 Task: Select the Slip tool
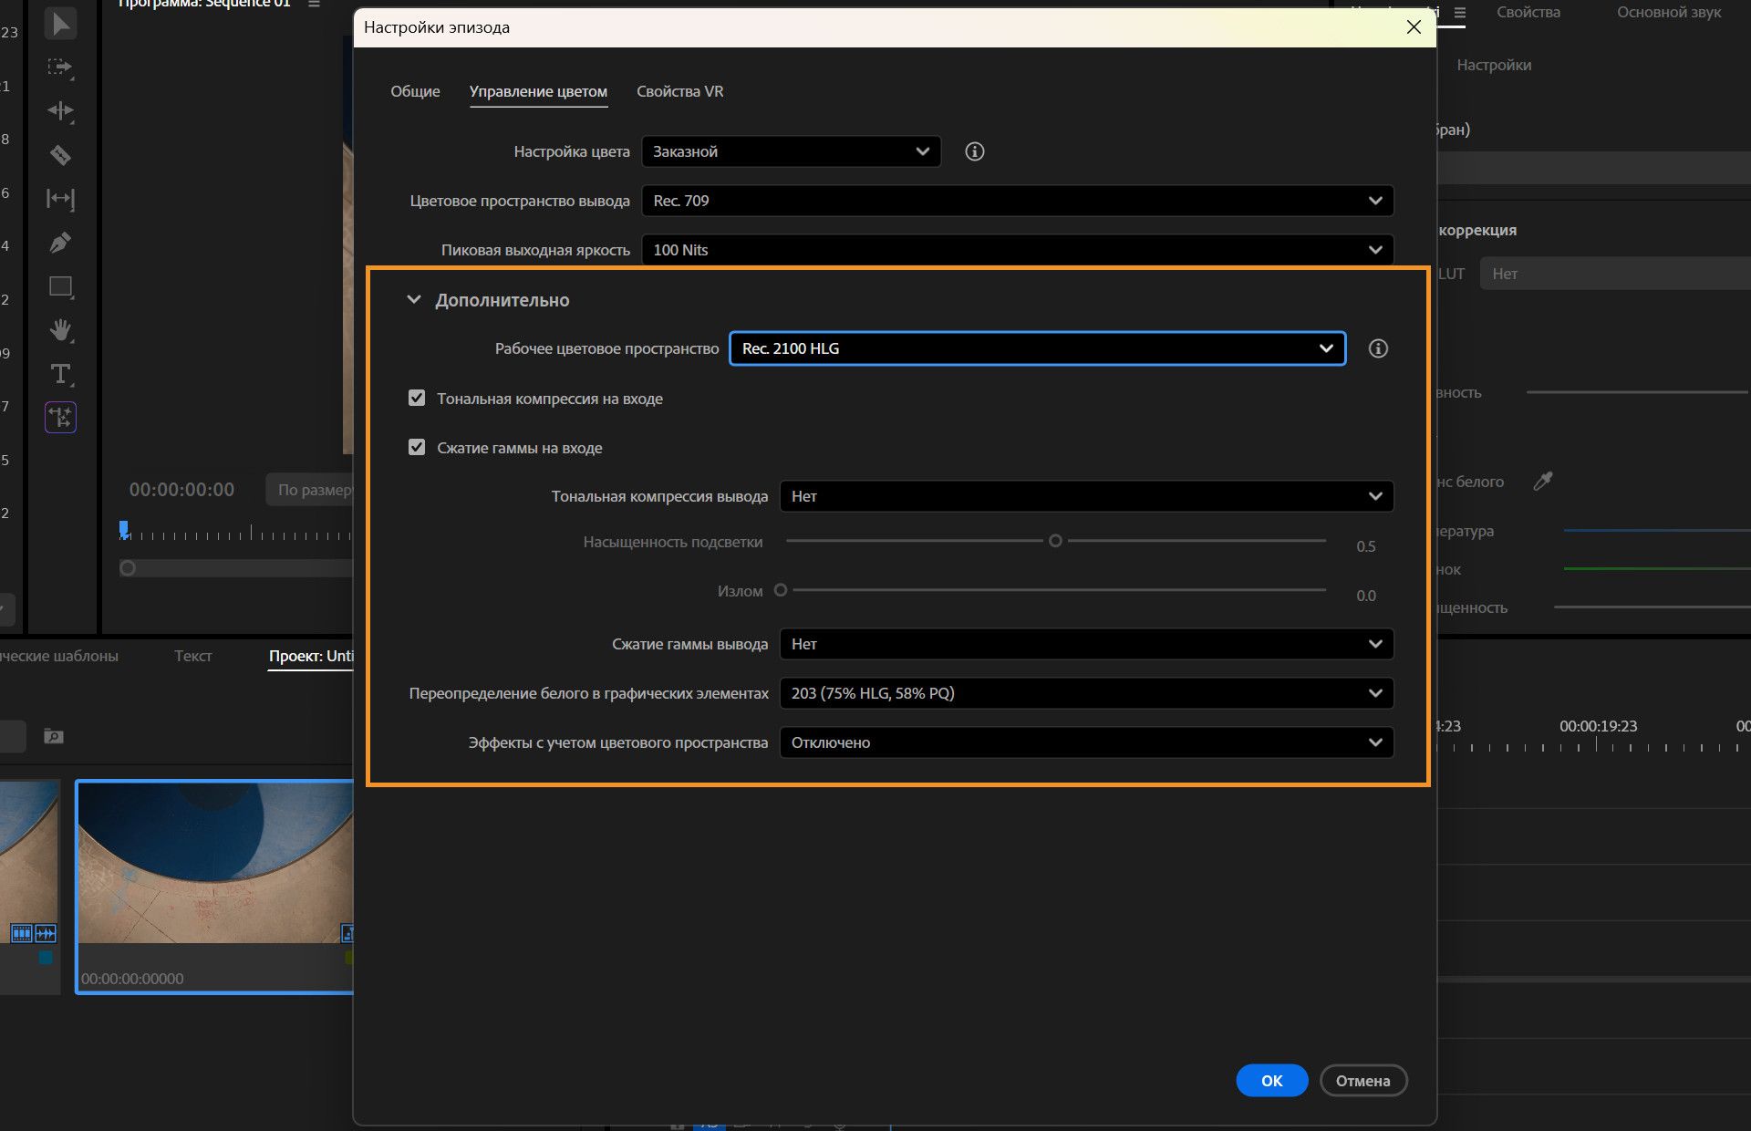tap(60, 199)
